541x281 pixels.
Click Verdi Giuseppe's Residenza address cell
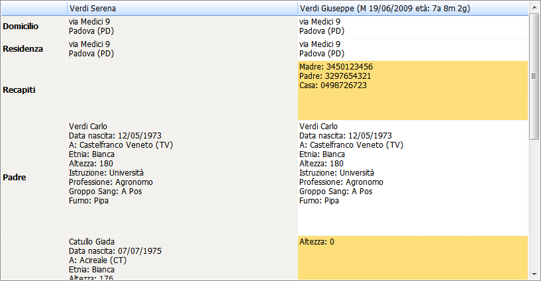[413, 49]
